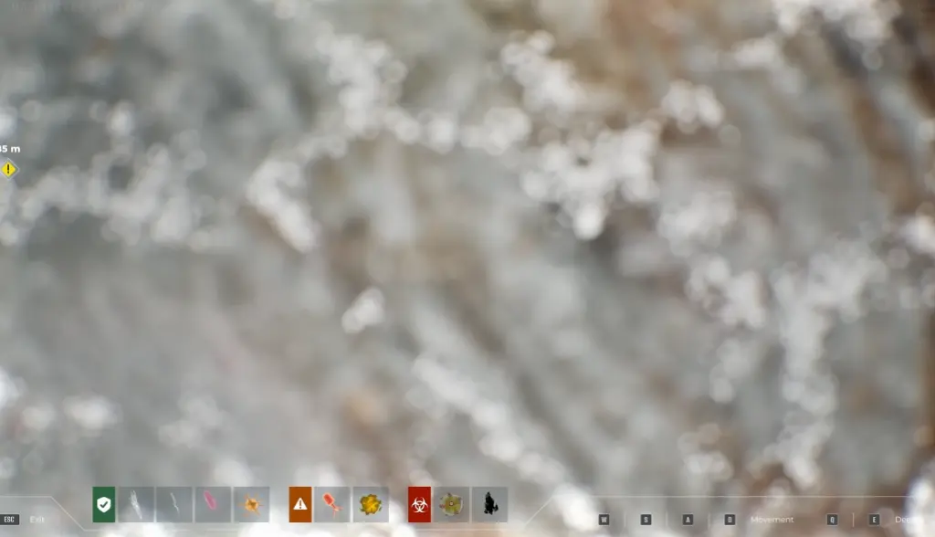Choose the thin white strand microbe icon

[x=174, y=505]
